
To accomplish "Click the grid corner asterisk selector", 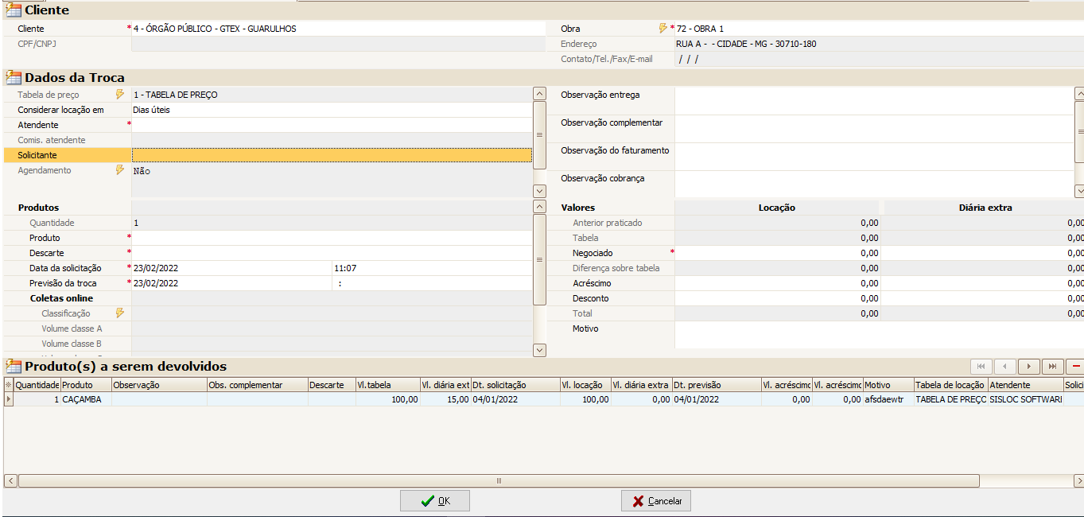I will (9, 385).
